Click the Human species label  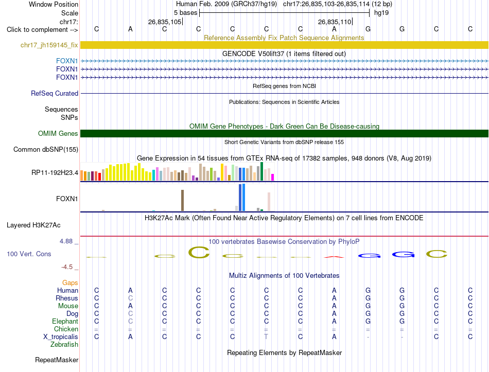[x=67, y=290]
